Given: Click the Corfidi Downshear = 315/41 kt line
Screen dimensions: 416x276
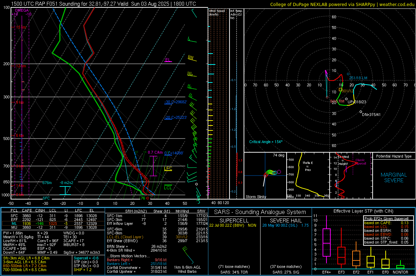Looking at the screenshot, I should (x=137, y=268).
